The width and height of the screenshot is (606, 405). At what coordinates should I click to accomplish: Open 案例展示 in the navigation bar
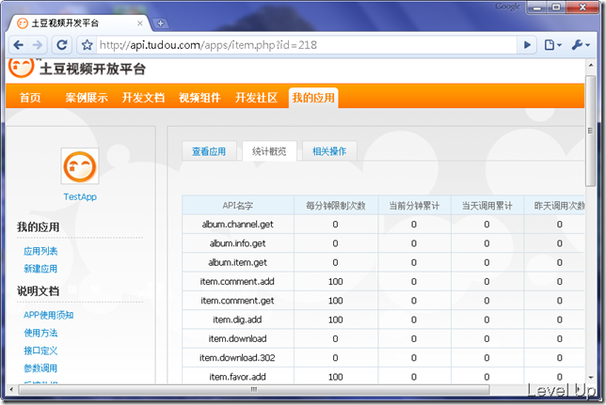87,98
